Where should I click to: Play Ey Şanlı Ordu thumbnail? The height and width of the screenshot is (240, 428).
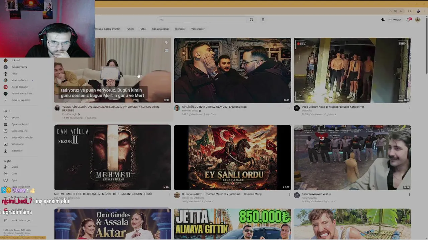[232, 158]
